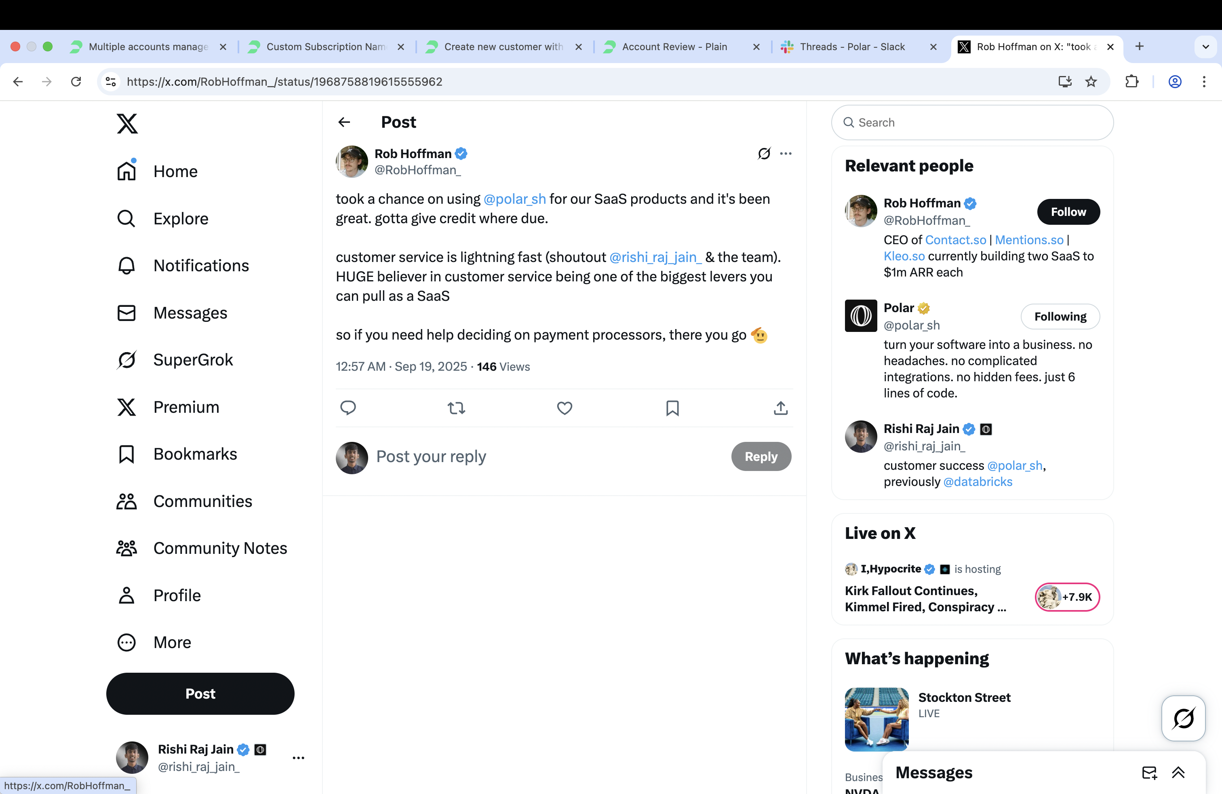Open the tweet's three-dot options menu
1222x794 pixels.
point(786,154)
